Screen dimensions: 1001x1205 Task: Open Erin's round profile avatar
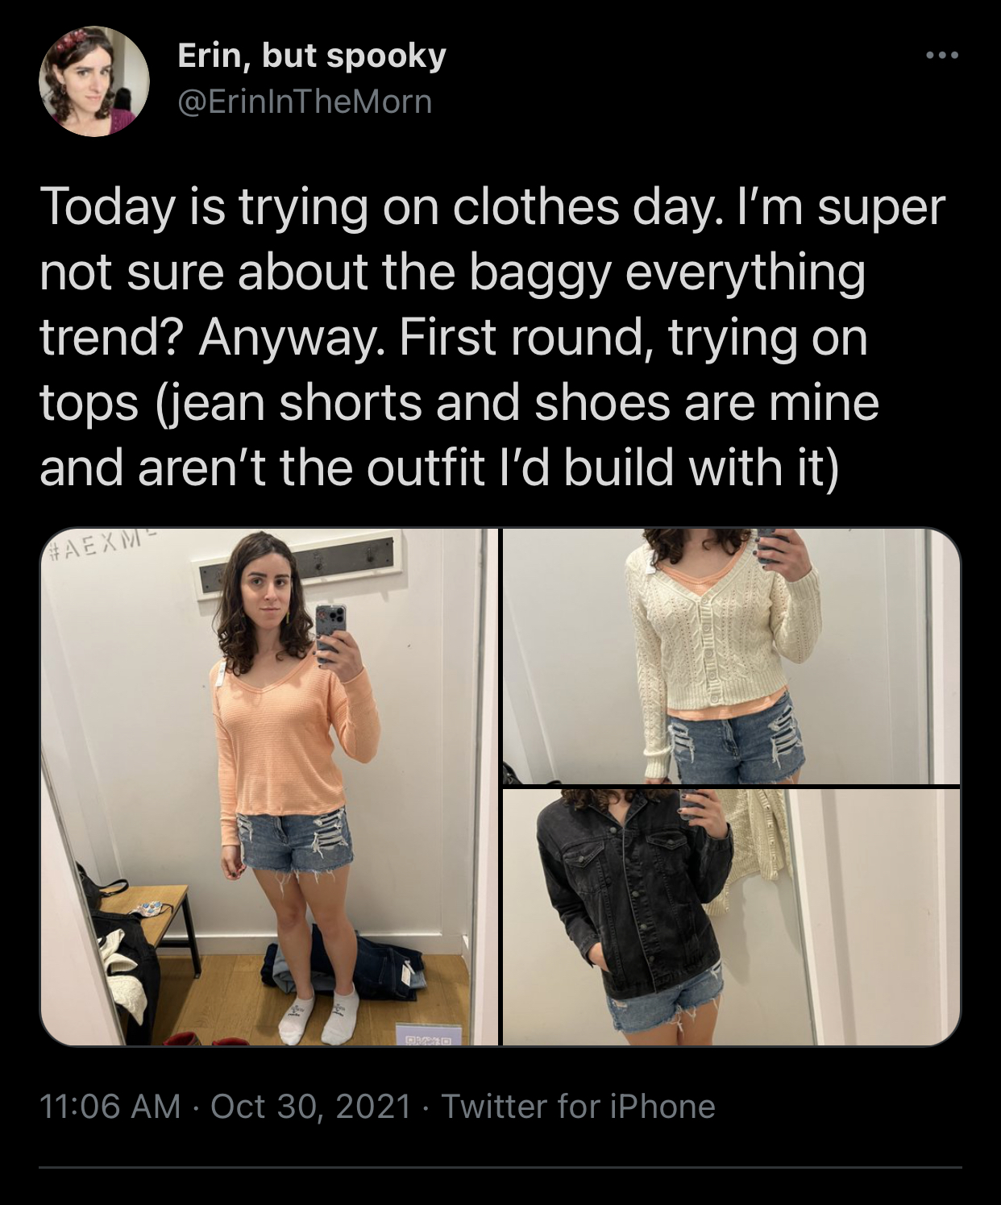[x=93, y=81]
